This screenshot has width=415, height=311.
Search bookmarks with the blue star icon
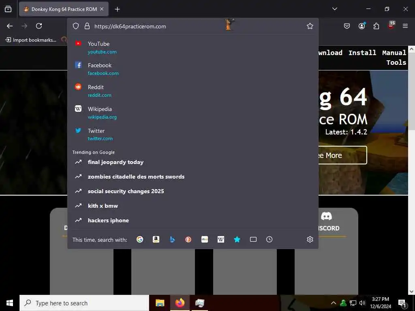pos(237,239)
